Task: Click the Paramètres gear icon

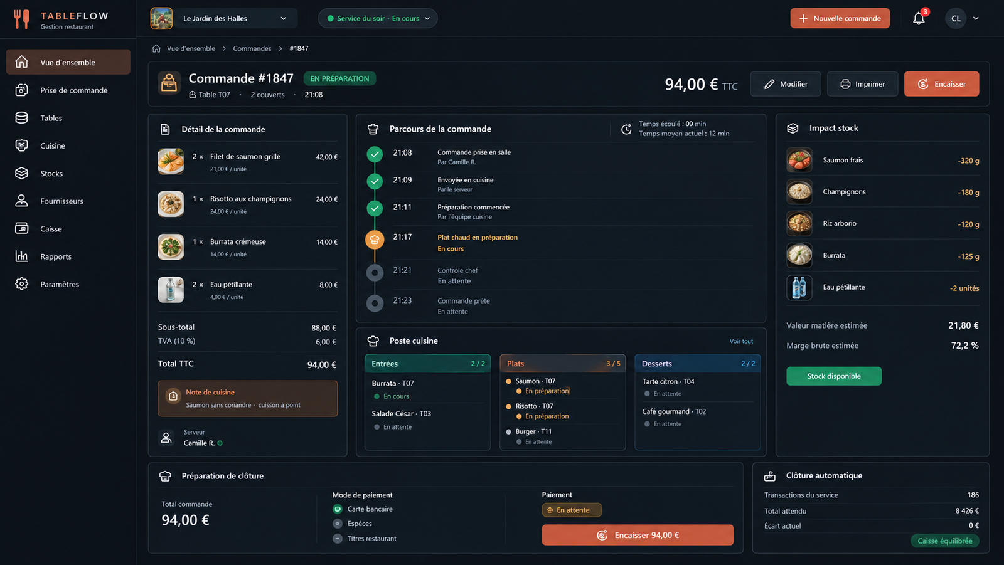Action: pos(21,283)
